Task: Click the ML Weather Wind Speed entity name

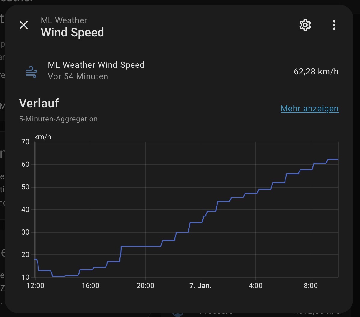Action: tap(96, 65)
